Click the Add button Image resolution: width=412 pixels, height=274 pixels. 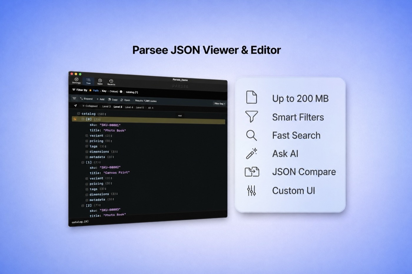tap(100, 99)
